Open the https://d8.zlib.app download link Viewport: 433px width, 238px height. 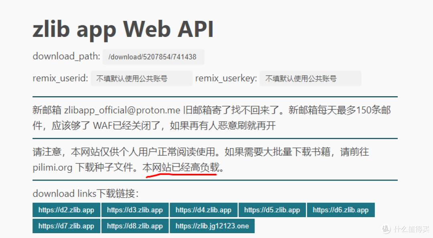[135, 226]
